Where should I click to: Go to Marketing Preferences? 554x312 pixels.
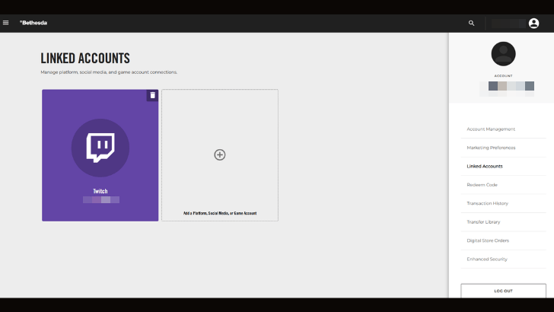click(x=491, y=148)
